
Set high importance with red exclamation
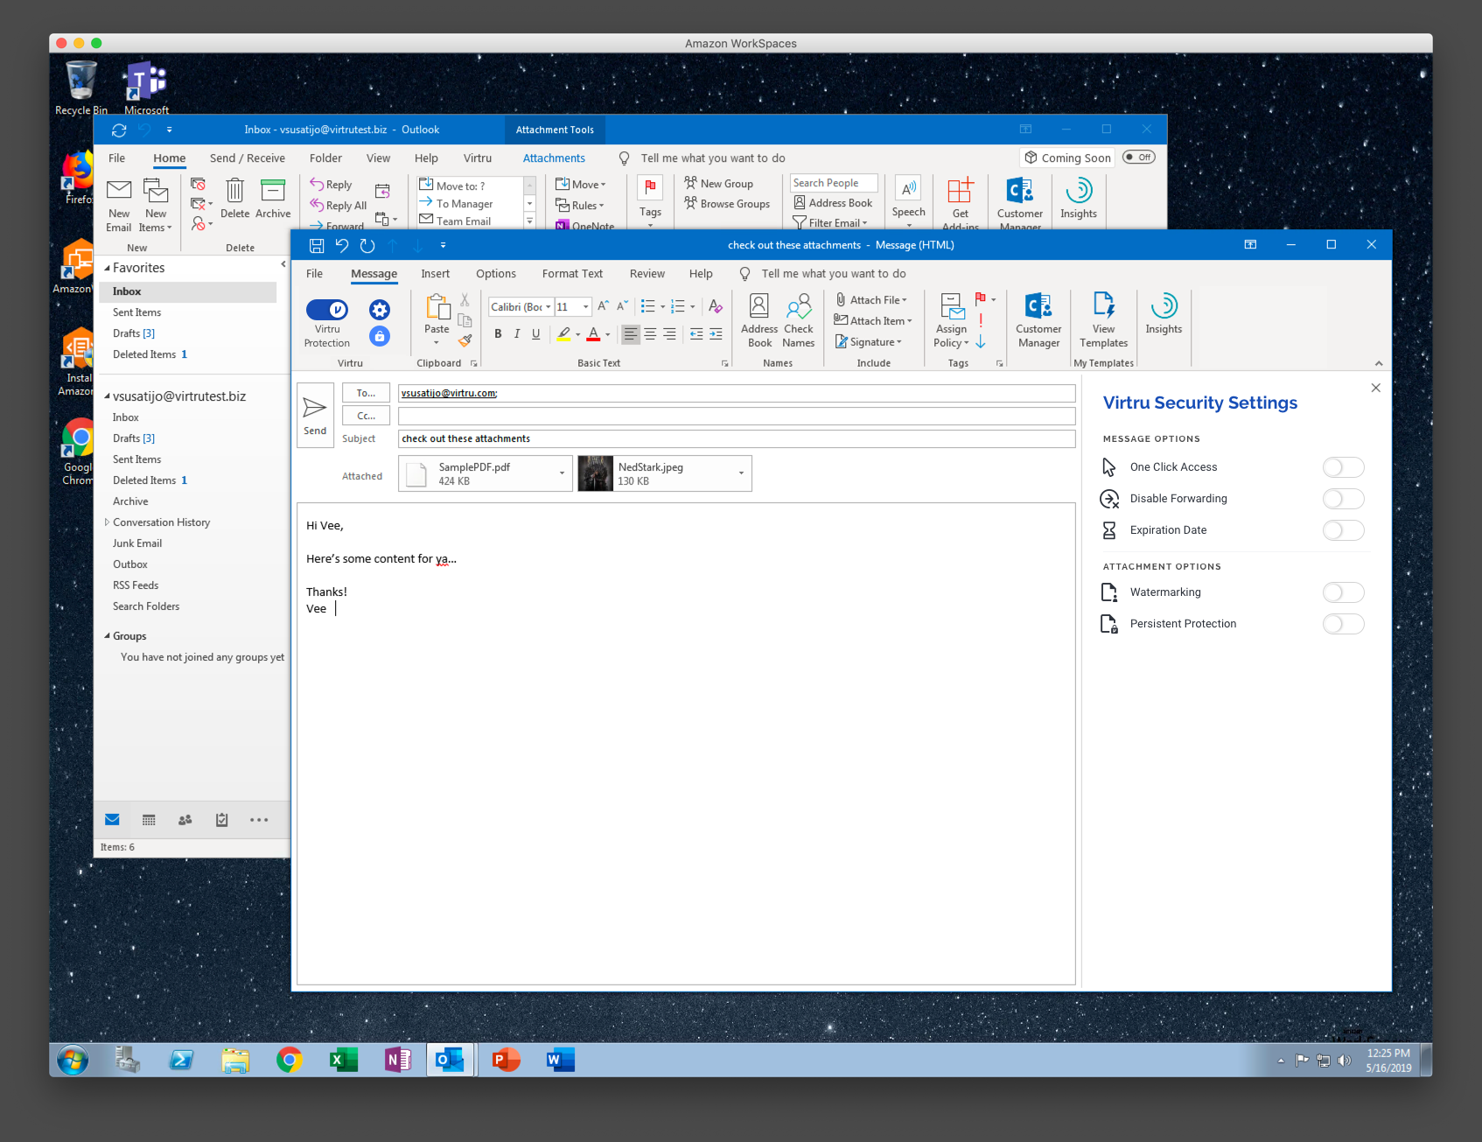pyautogui.click(x=981, y=320)
